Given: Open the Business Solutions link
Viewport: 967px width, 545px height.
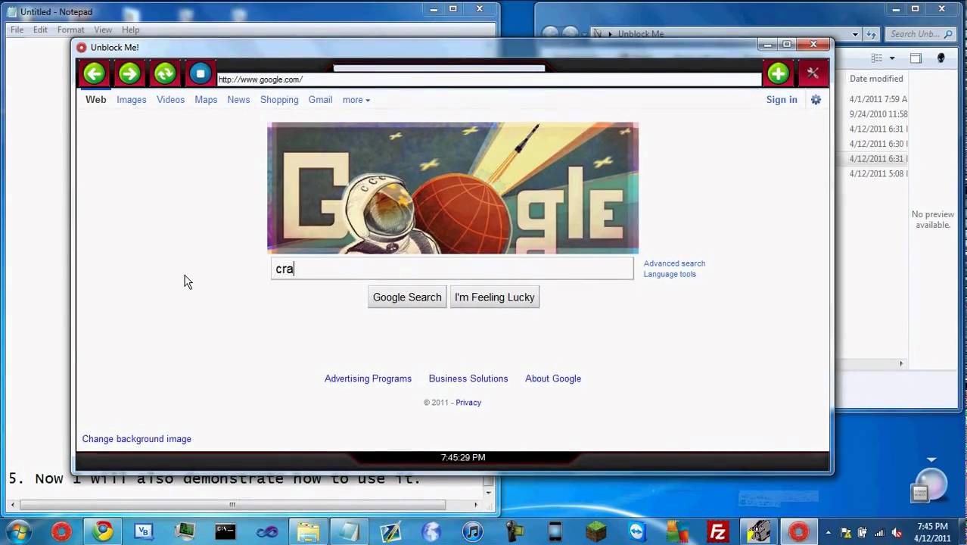Looking at the screenshot, I should (468, 378).
